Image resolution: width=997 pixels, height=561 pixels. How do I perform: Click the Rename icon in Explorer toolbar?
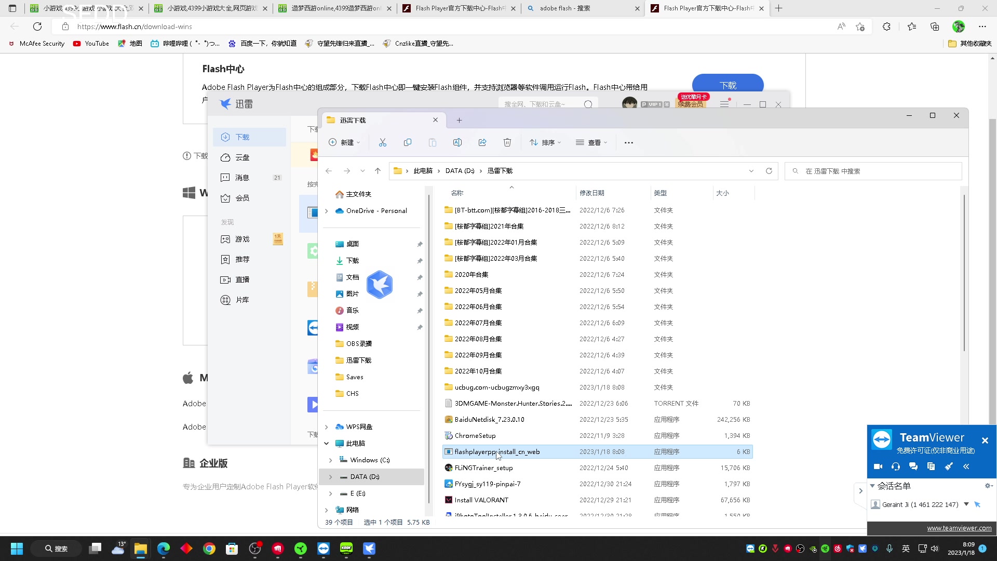point(457,142)
